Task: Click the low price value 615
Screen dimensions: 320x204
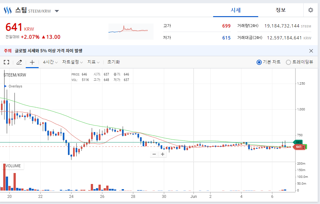Action: pos(226,38)
